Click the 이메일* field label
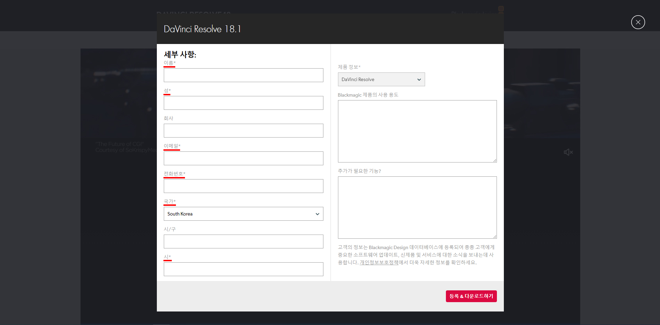Image resolution: width=660 pixels, height=325 pixels. [x=172, y=146]
